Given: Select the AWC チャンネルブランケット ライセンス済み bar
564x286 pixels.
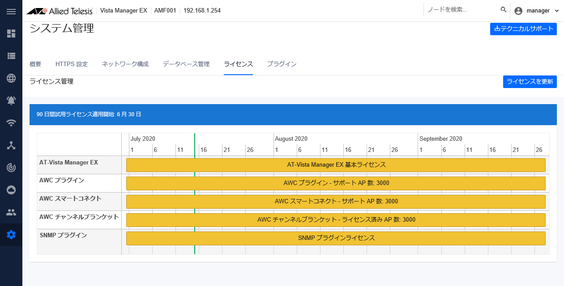Looking at the screenshot, I should tap(336, 220).
